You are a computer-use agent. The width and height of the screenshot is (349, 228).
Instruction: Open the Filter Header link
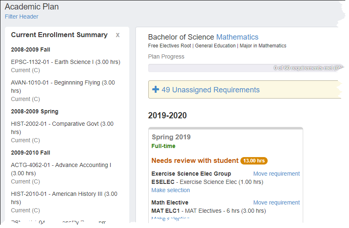click(21, 16)
